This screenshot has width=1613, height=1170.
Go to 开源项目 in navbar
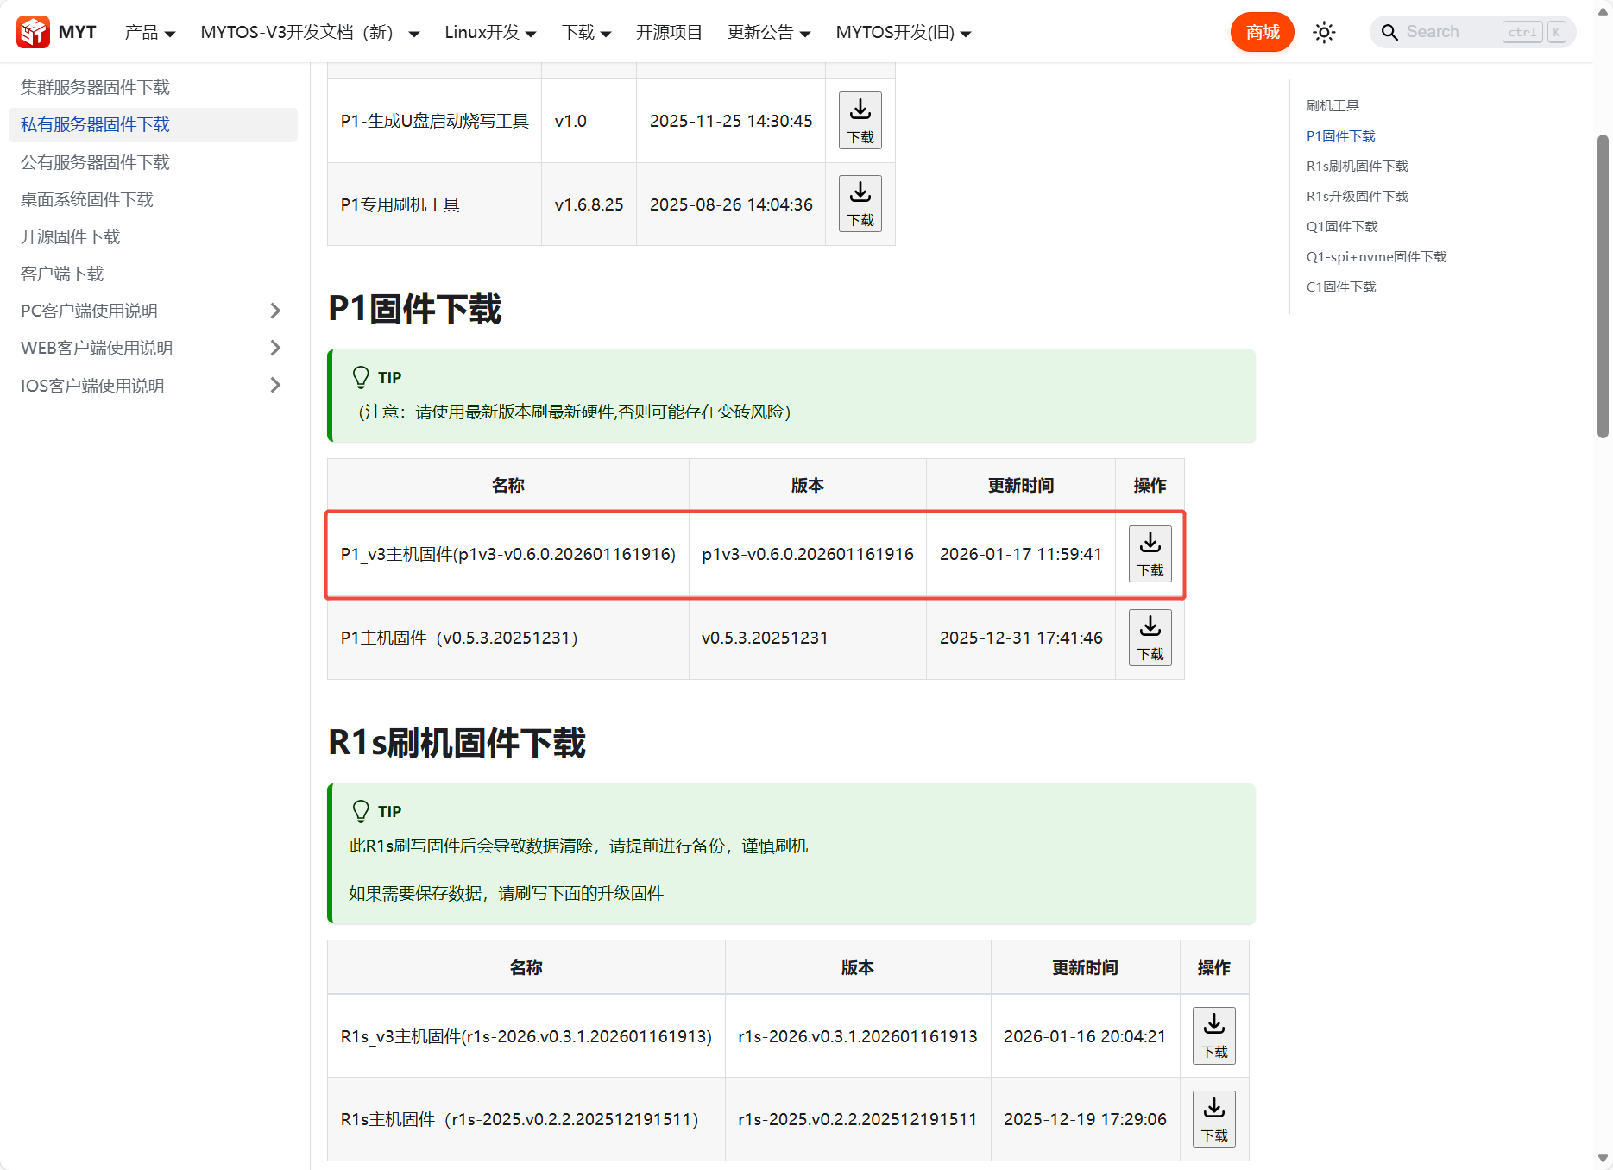(669, 33)
